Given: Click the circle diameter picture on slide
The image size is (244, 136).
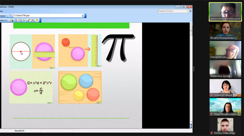Looking at the screenshot, I should click(x=21, y=52).
